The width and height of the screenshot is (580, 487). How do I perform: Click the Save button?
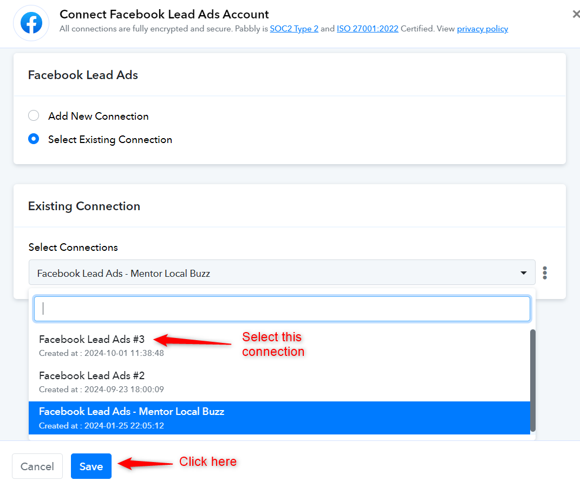(91, 466)
